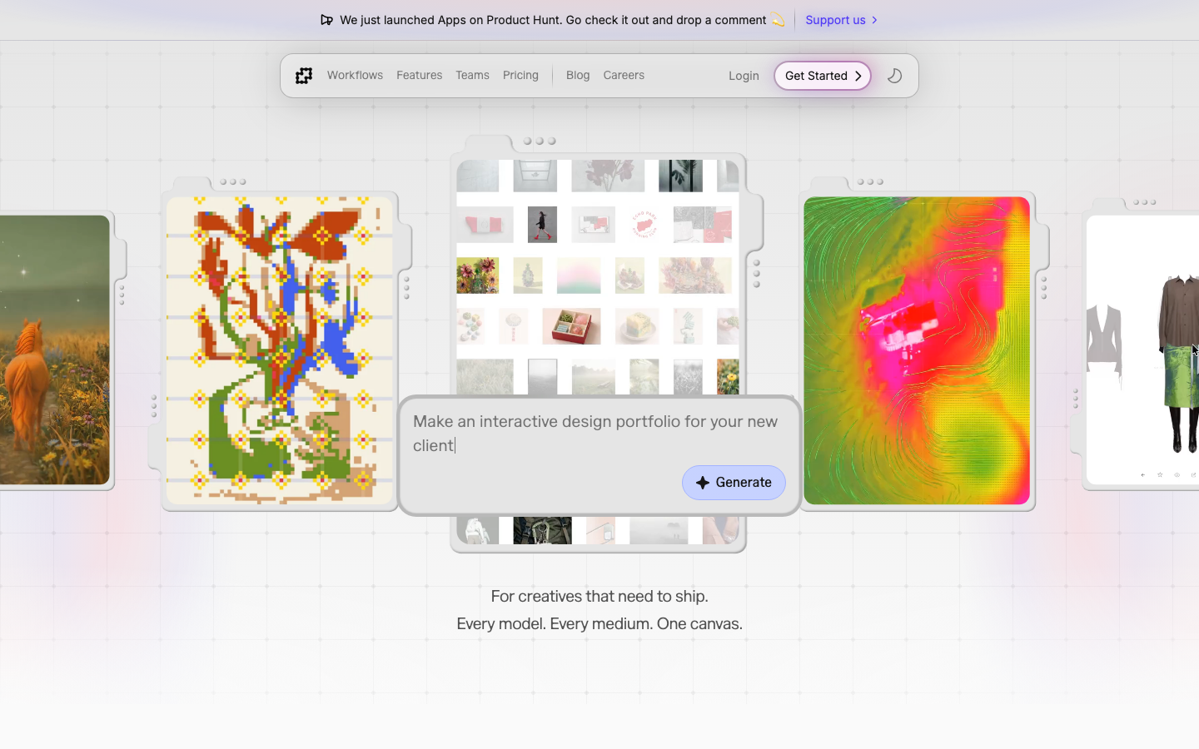
Task: Toggle dark mode moon icon
Action: tap(894, 76)
